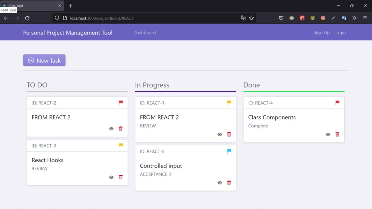This screenshot has width=372, height=209.
Task: Open the eye icon on REACT-3 card
Action: point(111,177)
